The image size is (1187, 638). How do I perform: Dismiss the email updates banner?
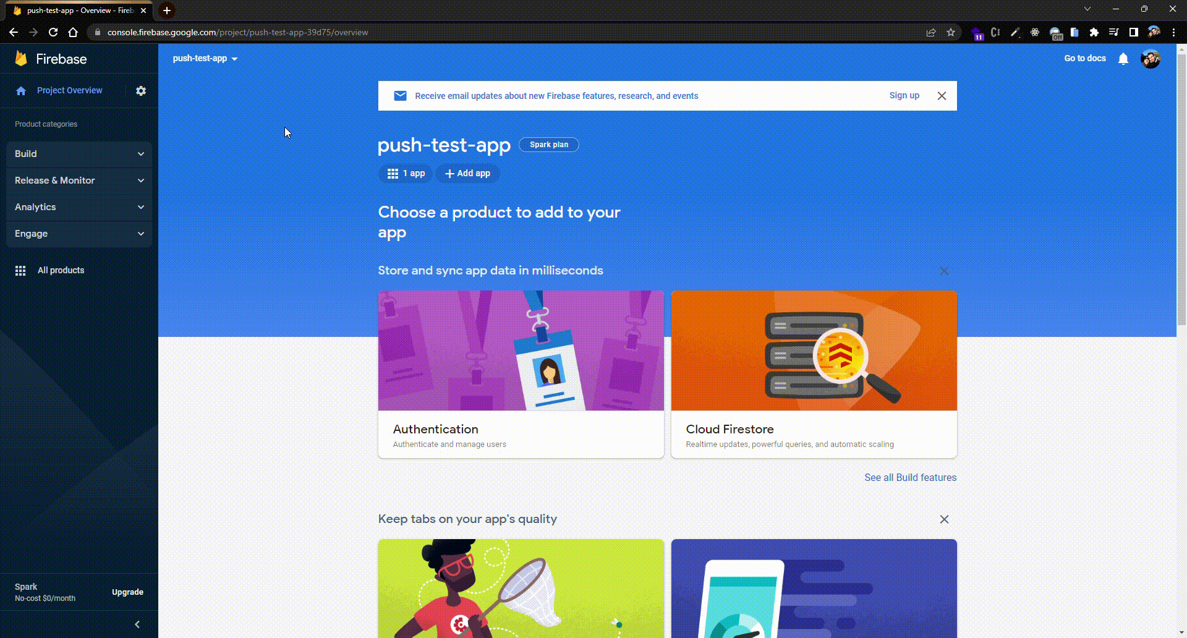coord(942,96)
